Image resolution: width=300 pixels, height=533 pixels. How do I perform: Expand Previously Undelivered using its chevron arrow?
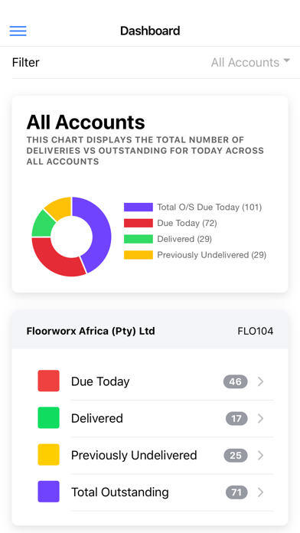261,455
